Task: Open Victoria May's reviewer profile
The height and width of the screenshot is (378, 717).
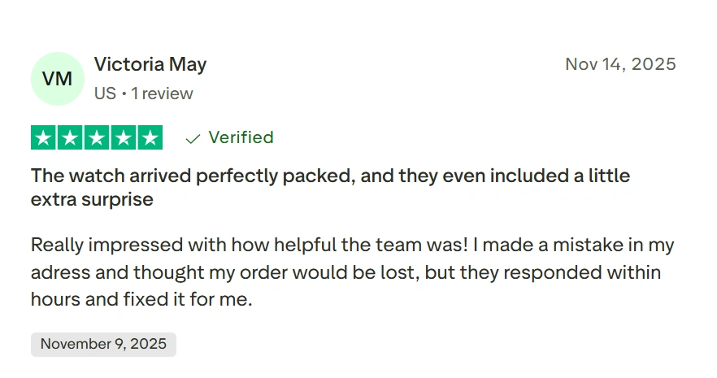Action: coord(150,64)
